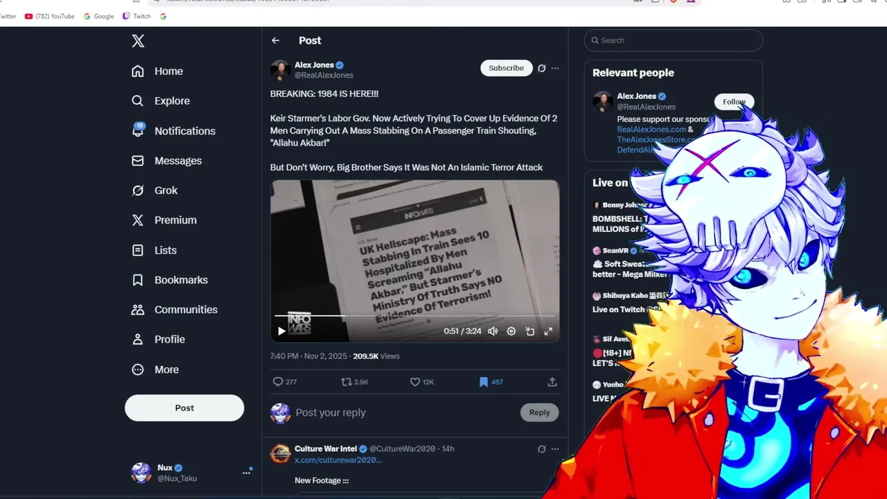This screenshot has width=887, height=499.
Task: Click the Reply button
Action: coord(539,412)
